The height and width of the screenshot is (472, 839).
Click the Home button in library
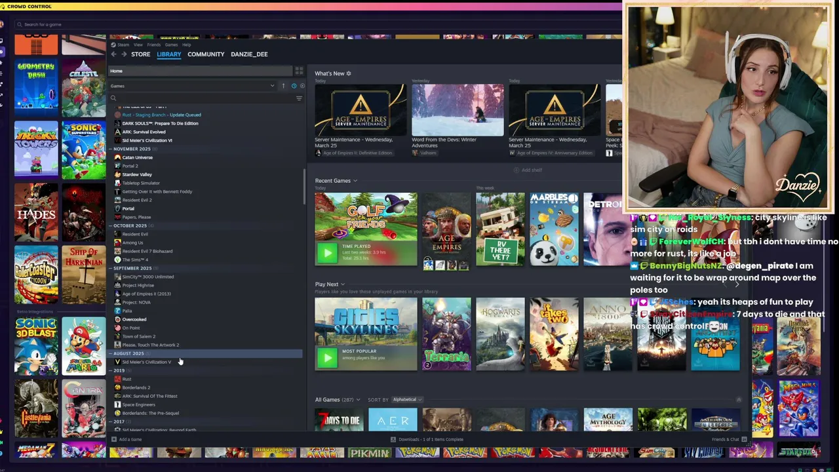pyautogui.click(x=201, y=71)
